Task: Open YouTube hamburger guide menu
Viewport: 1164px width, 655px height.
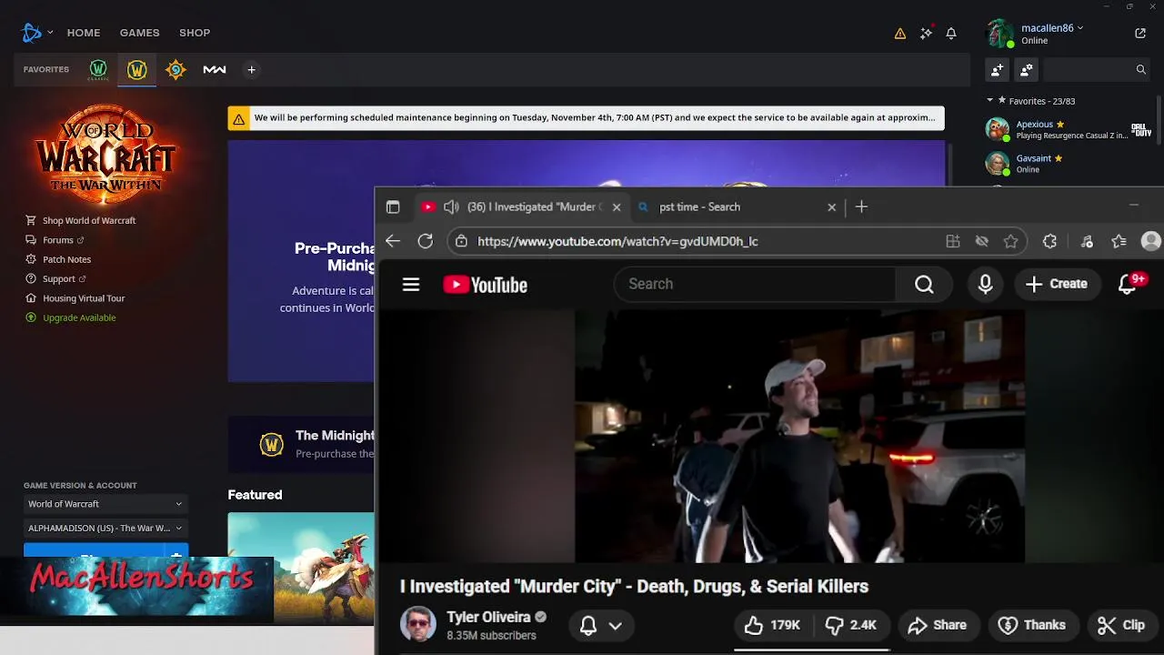Action: (x=411, y=285)
